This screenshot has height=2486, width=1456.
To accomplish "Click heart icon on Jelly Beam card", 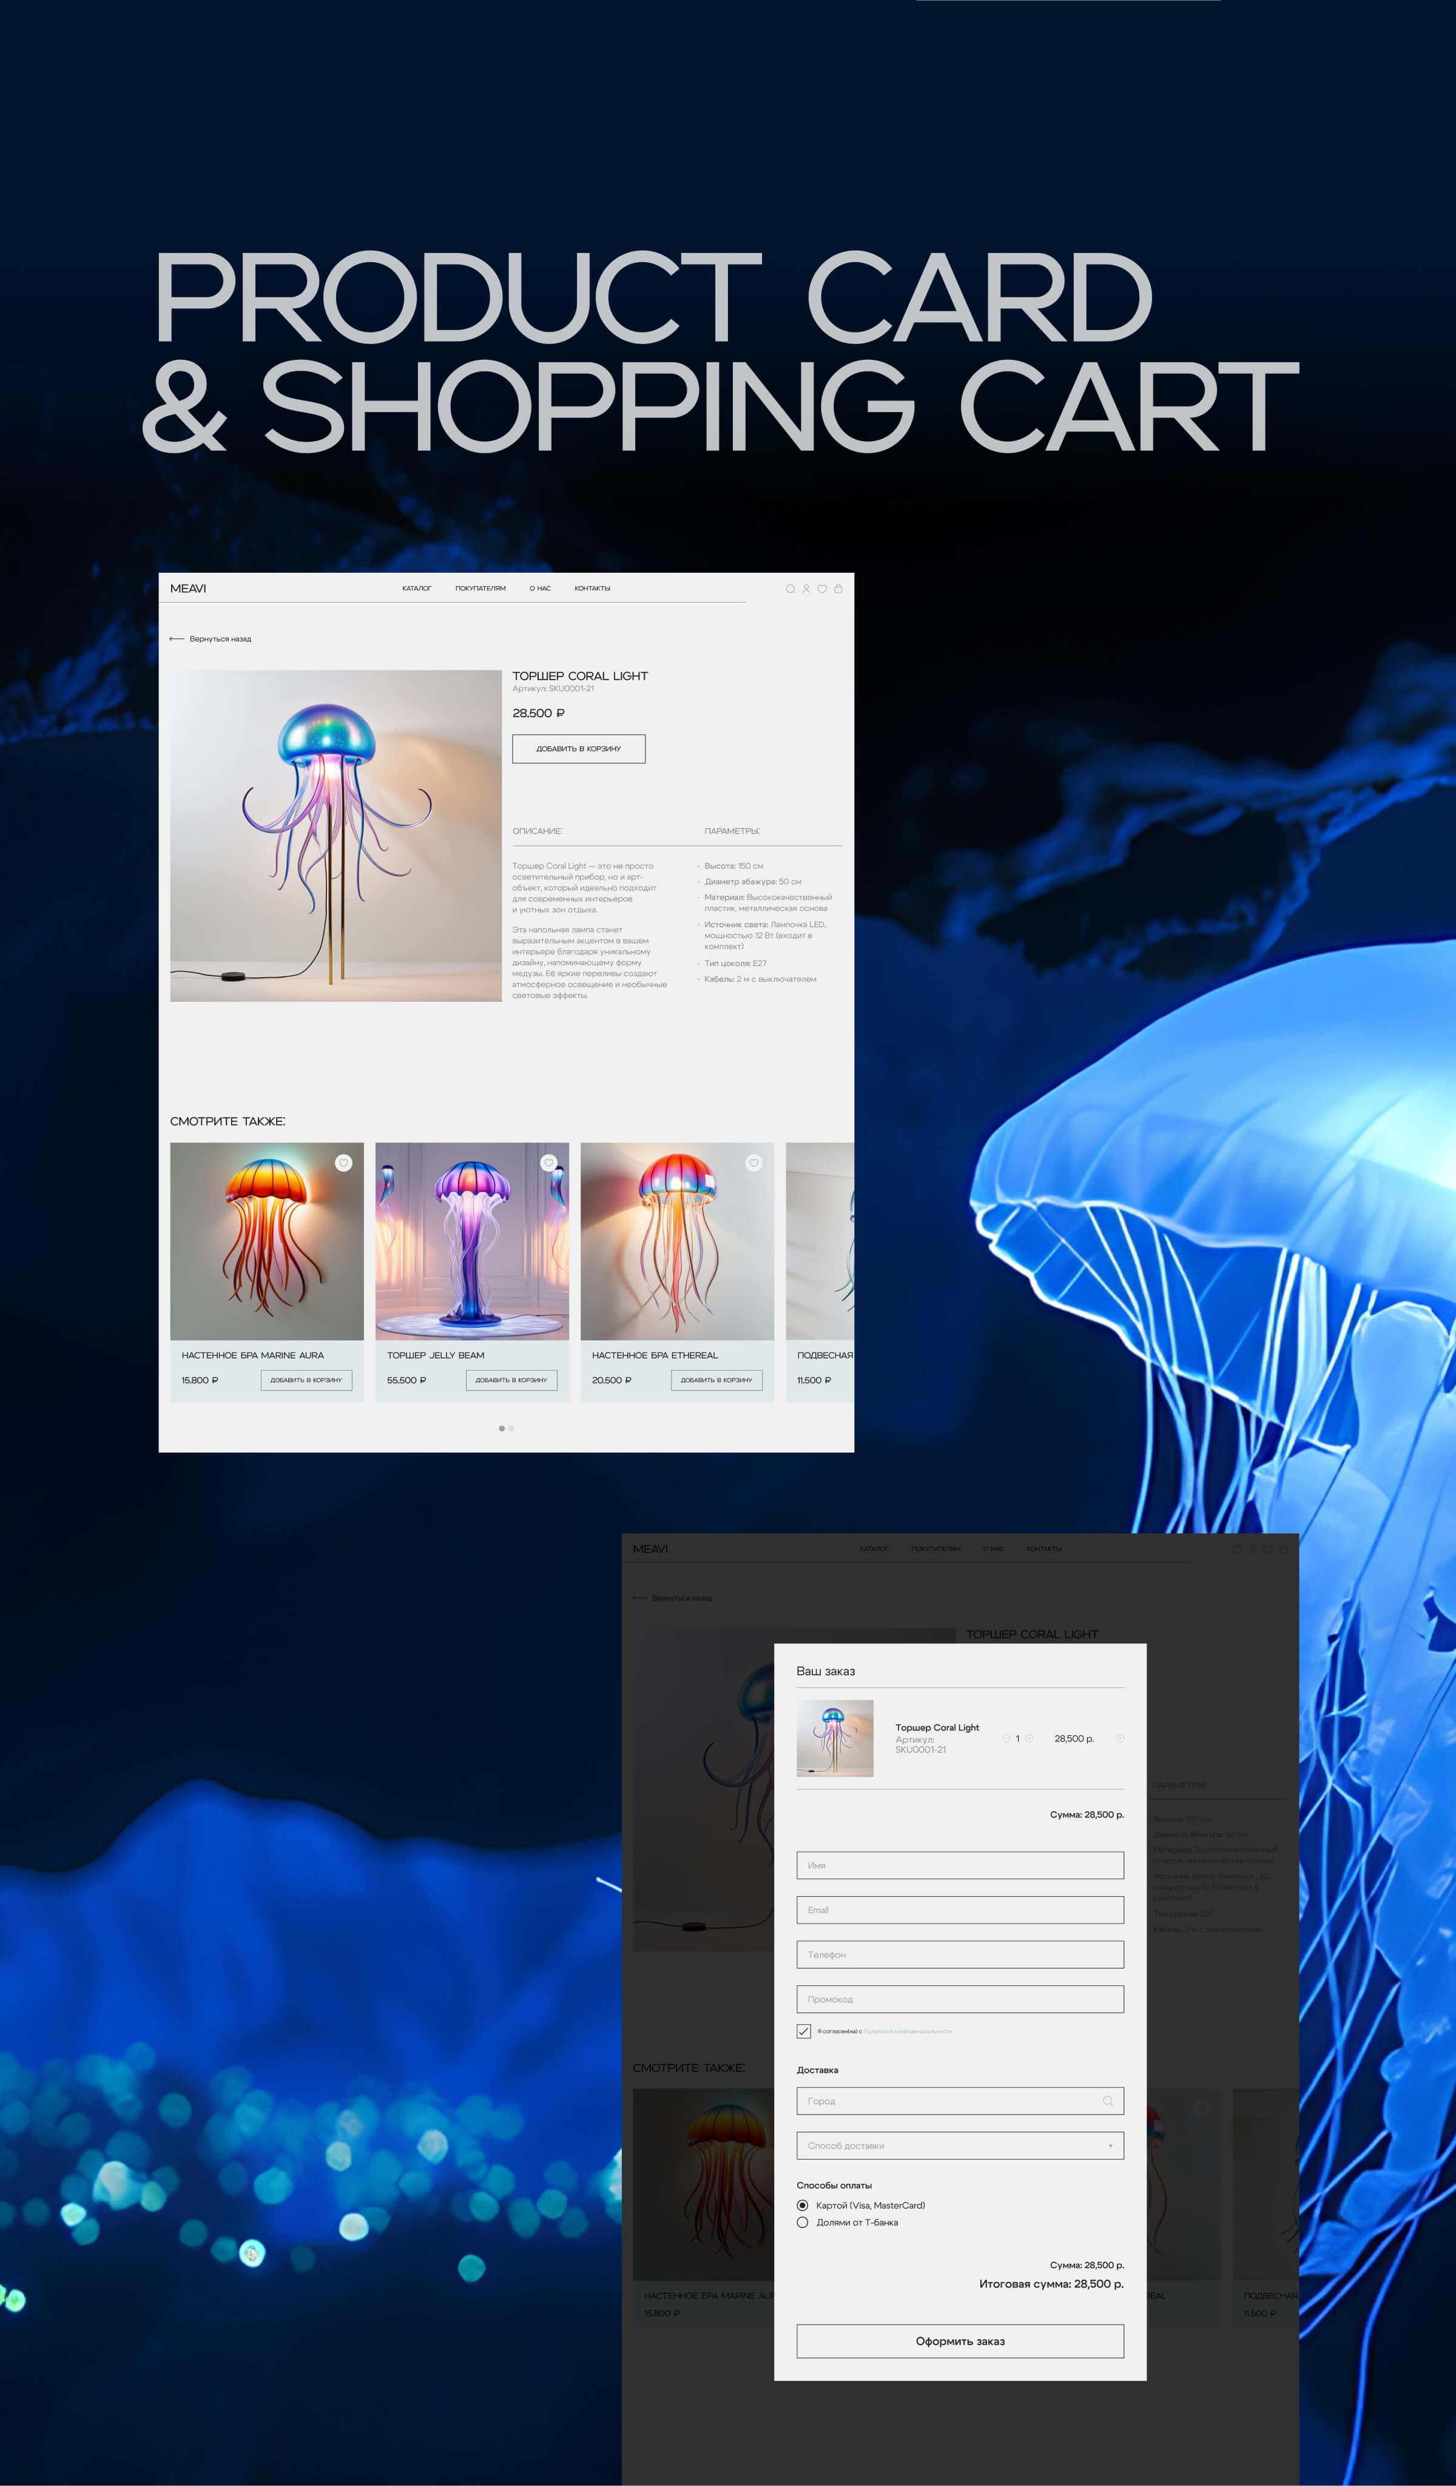I will click(548, 1163).
